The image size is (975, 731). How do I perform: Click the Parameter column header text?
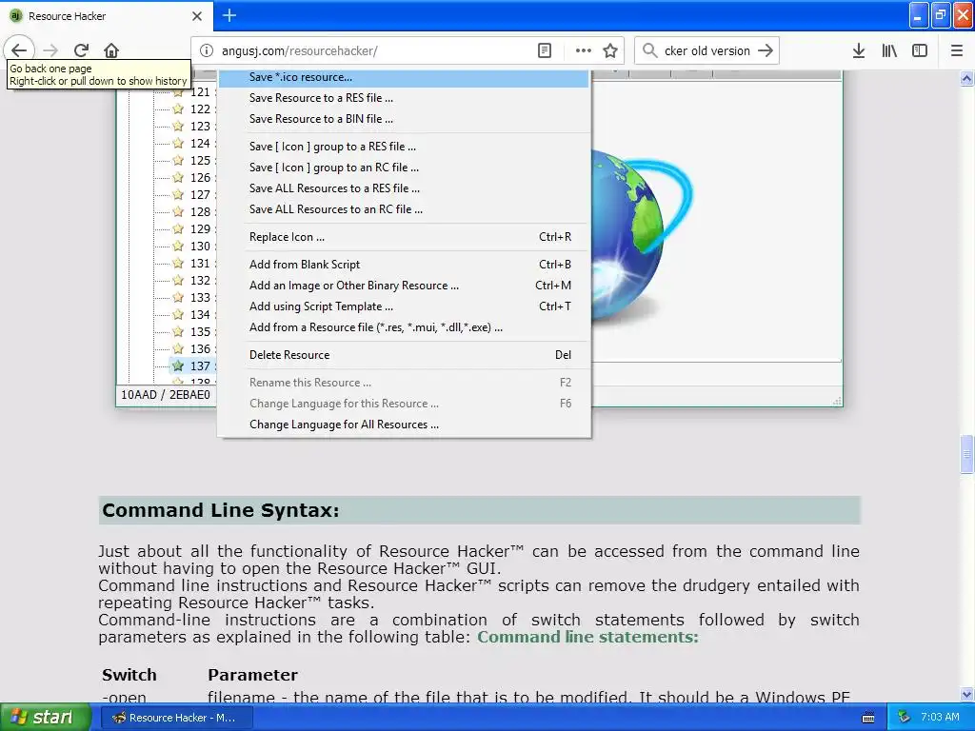(x=252, y=675)
